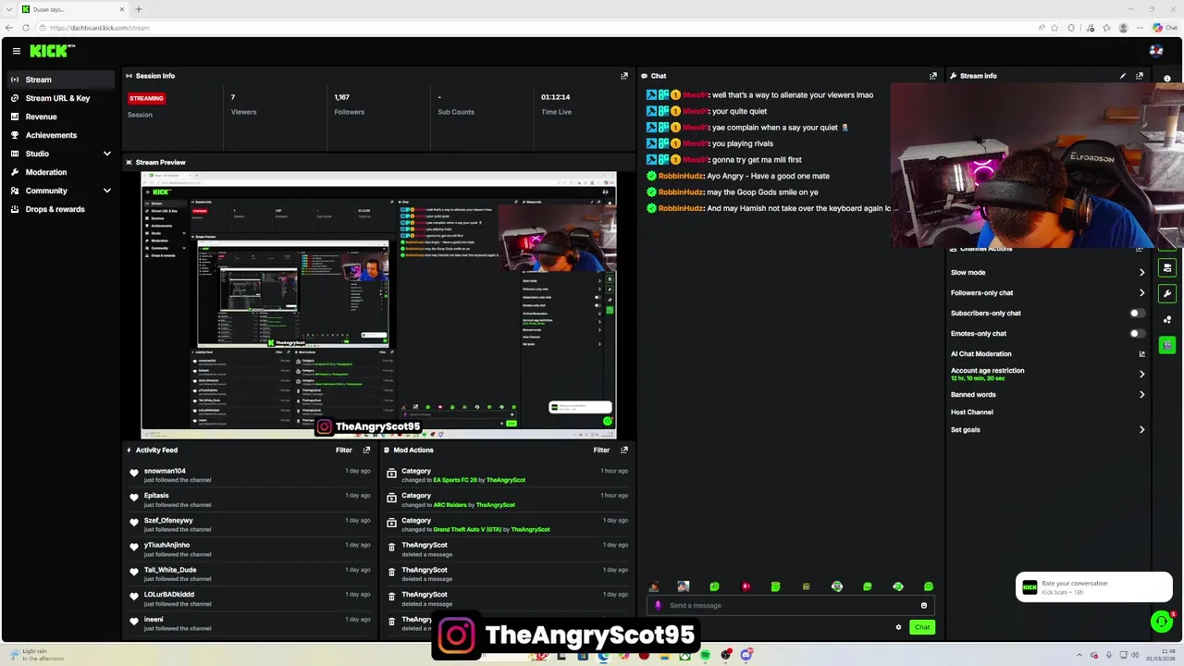Click the RobbinHudz username on 'Ayo Angry' message
1184x666 pixels.
pos(681,176)
